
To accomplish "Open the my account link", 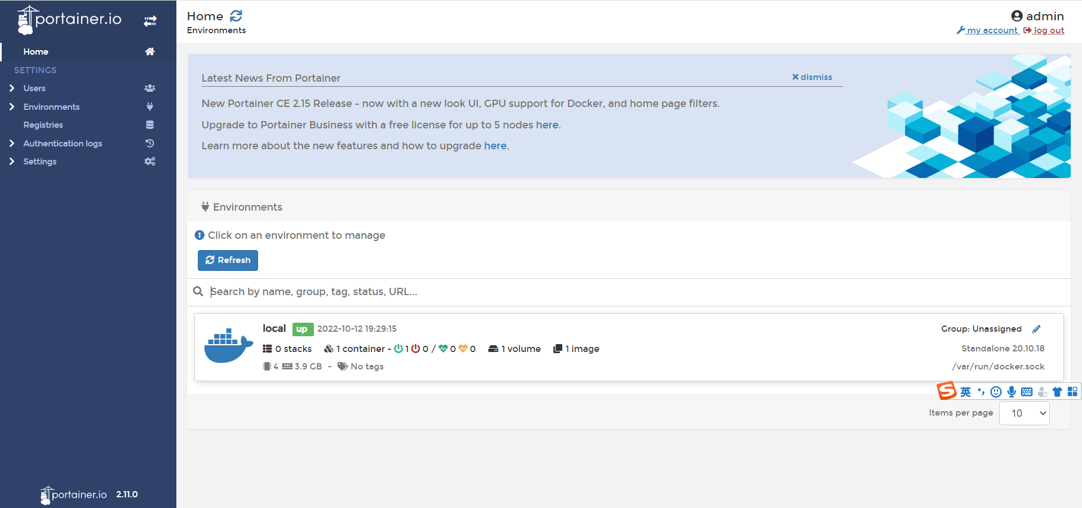I will [x=987, y=30].
